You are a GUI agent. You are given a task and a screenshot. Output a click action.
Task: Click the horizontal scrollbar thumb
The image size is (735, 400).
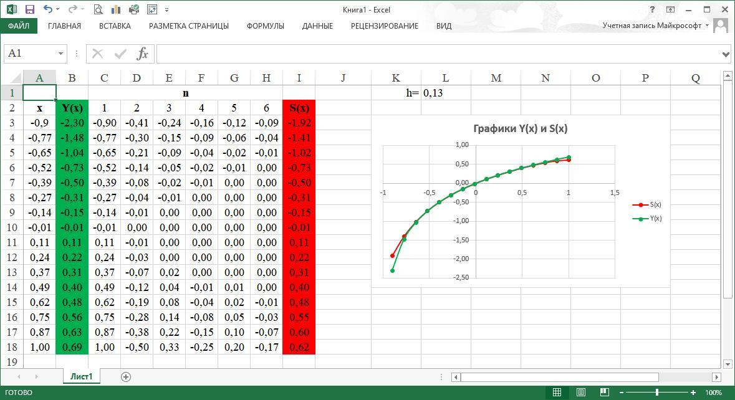pos(560,376)
